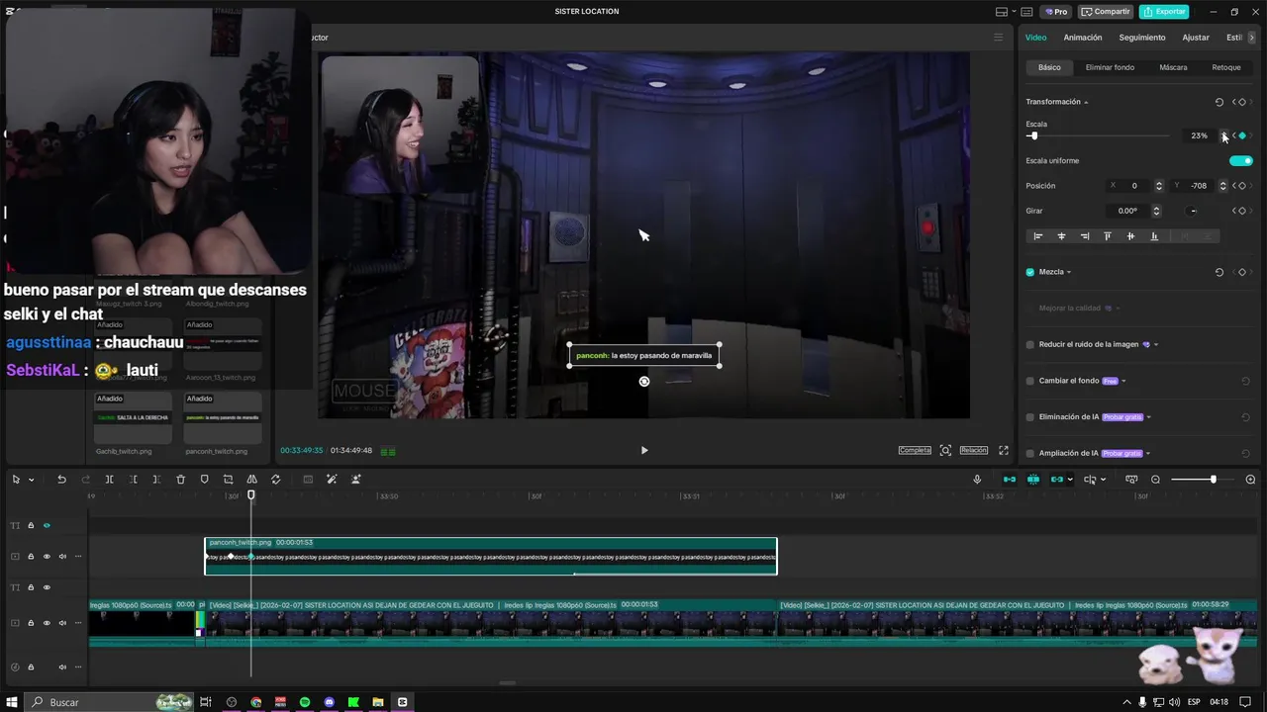Click the align bottom icon in the properties panel
This screenshot has width=1267, height=712.
coord(1154,236)
